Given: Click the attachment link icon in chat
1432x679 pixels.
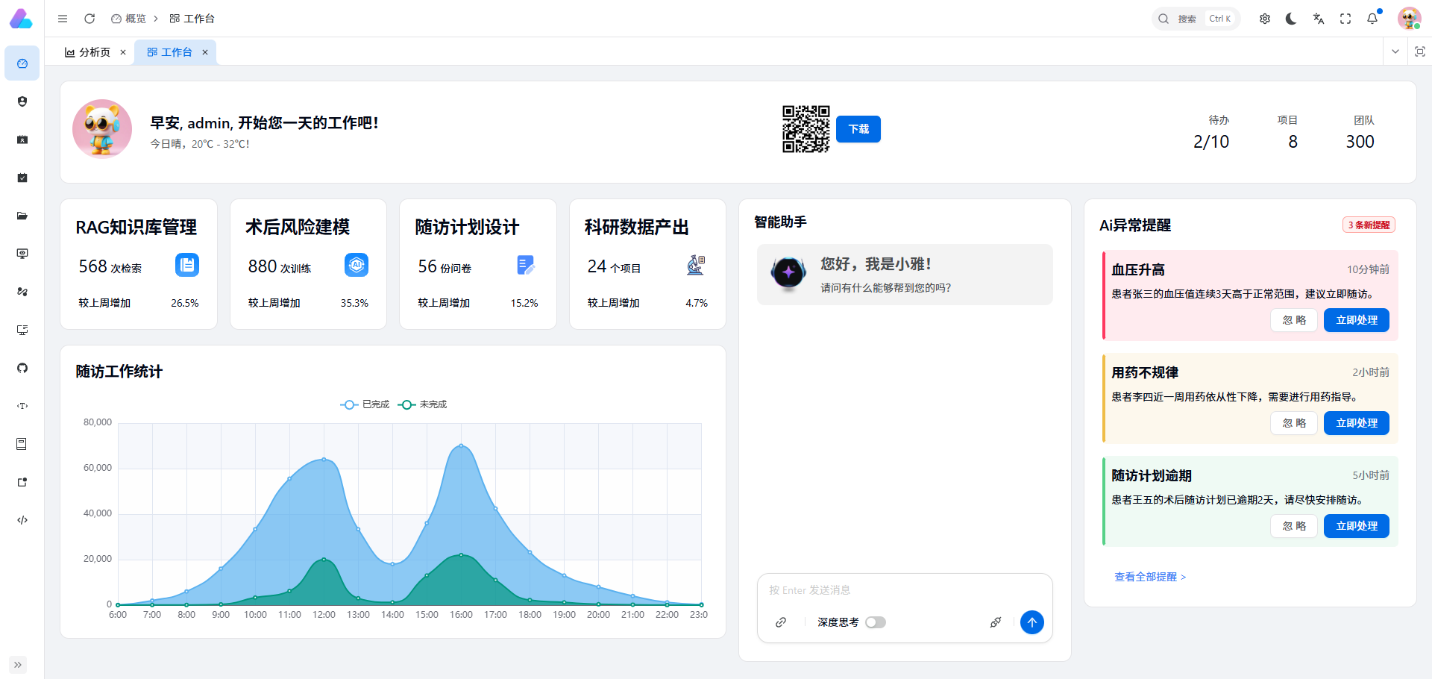Looking at the screenshot, I should click(x=781, y=622).
